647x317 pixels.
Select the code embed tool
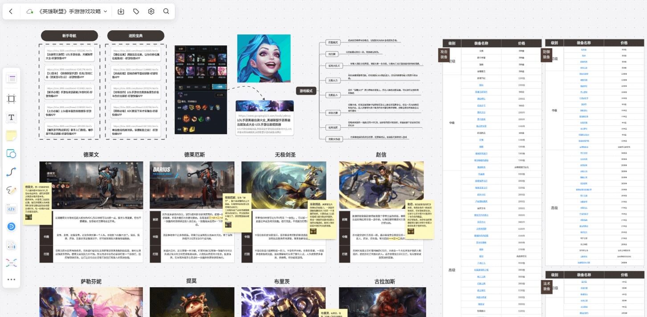(x=12, y=208)
